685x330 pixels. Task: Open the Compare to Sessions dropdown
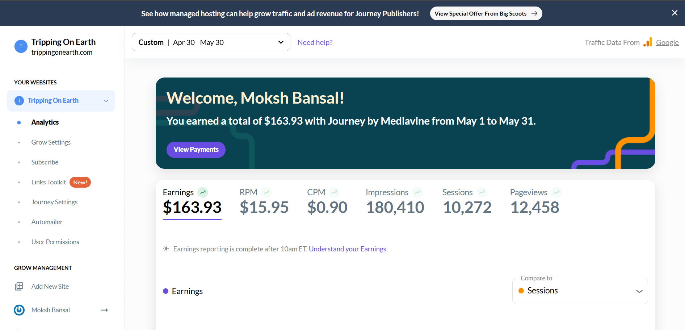pos(580,291)
